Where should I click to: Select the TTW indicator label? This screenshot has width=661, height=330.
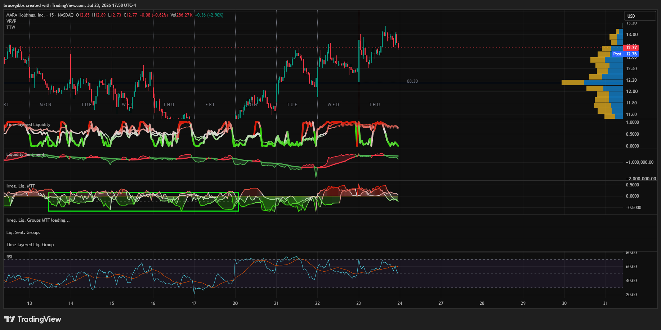[11, 27]
